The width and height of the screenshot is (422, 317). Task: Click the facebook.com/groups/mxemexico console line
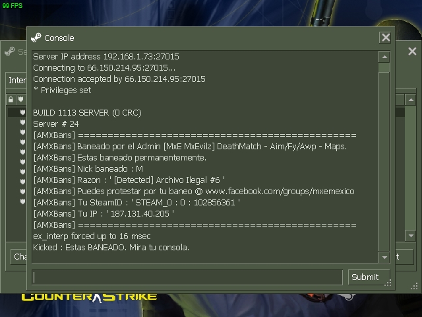194,192
